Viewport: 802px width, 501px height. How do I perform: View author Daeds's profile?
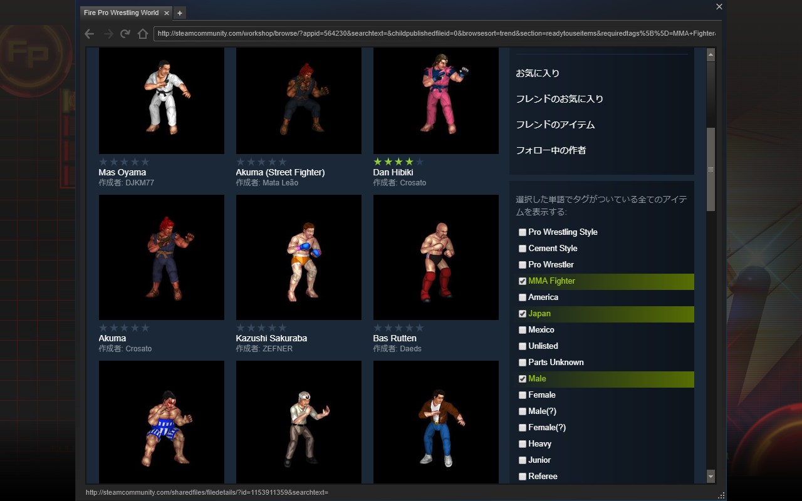pos(410,349)
